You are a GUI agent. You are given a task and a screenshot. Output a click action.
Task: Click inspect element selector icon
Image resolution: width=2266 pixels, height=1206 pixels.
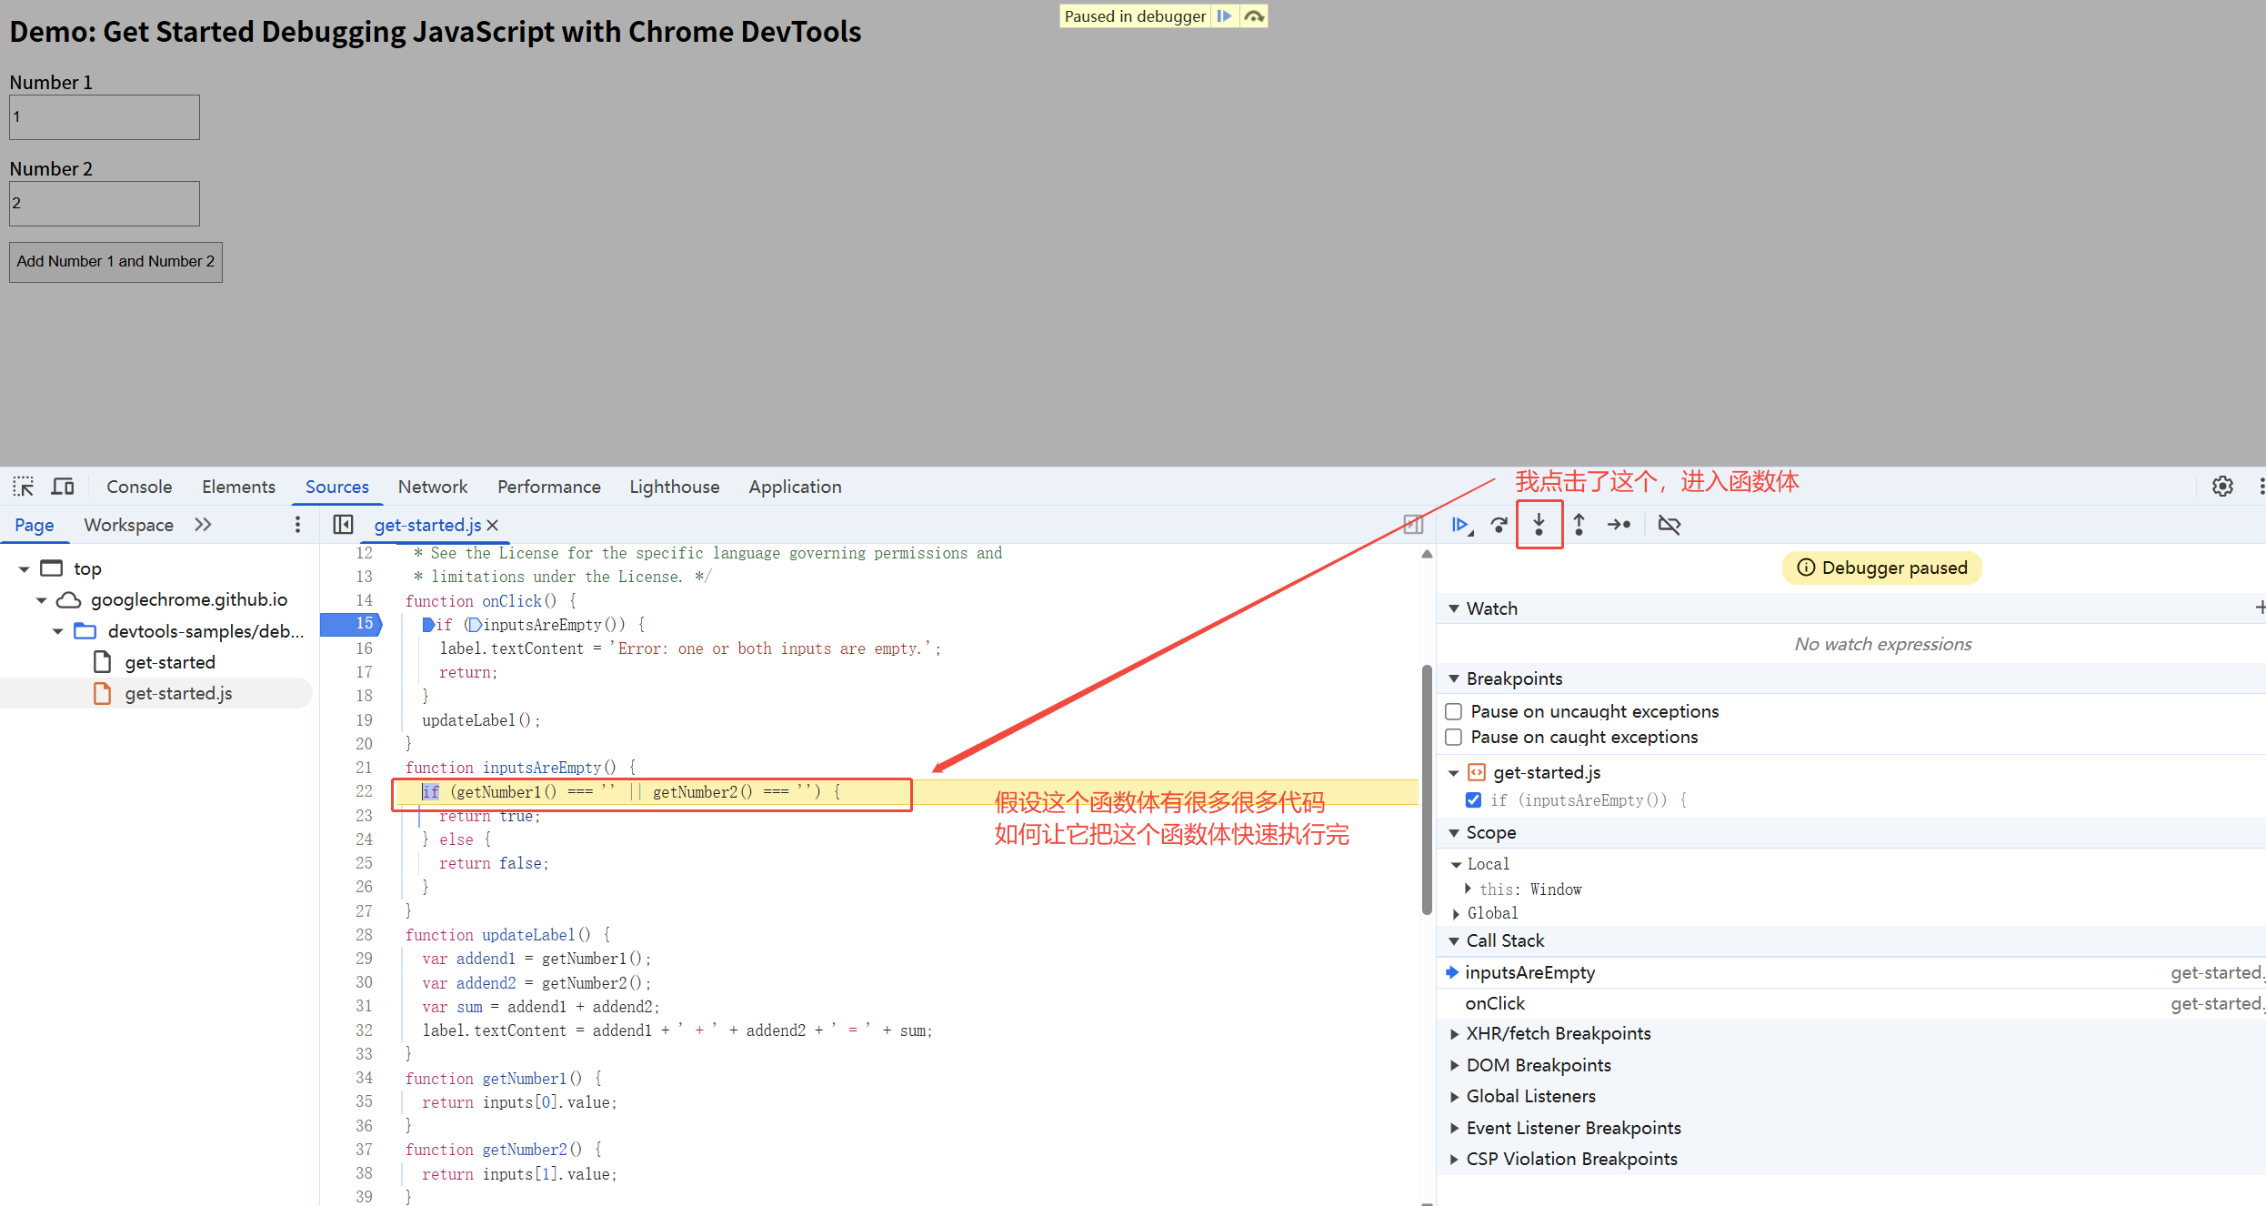pyautogui.click(x=24, y=487)
